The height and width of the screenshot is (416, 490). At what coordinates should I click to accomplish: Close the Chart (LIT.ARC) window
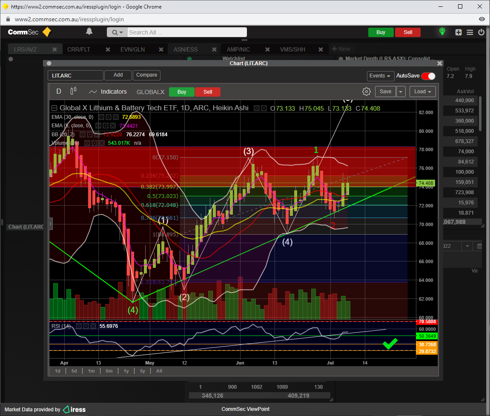(440, 63)
